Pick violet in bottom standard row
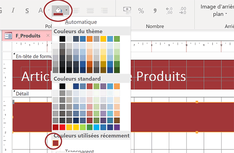The width and height of the screenshot is (234, 153). coord(117,127)
